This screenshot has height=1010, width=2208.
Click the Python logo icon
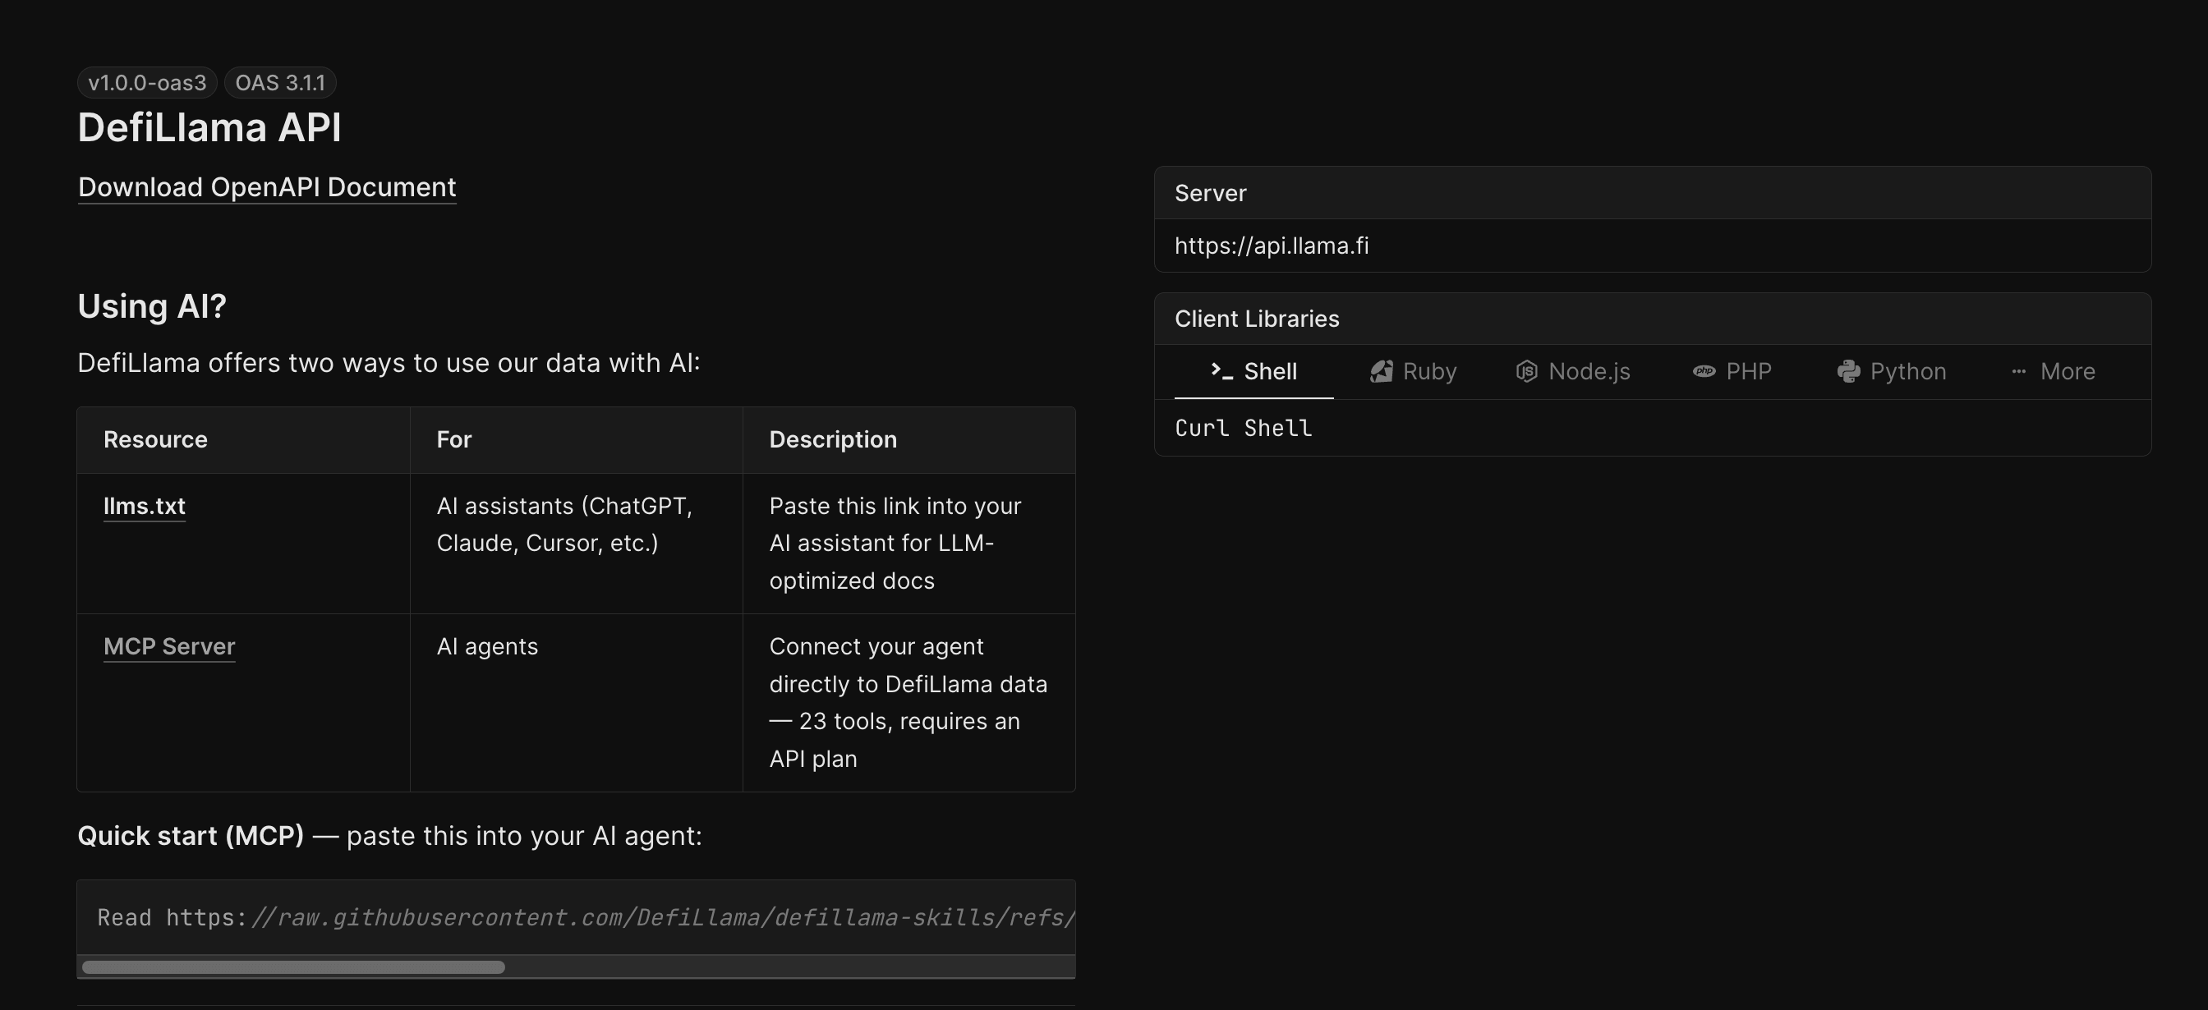[1848, 371]
